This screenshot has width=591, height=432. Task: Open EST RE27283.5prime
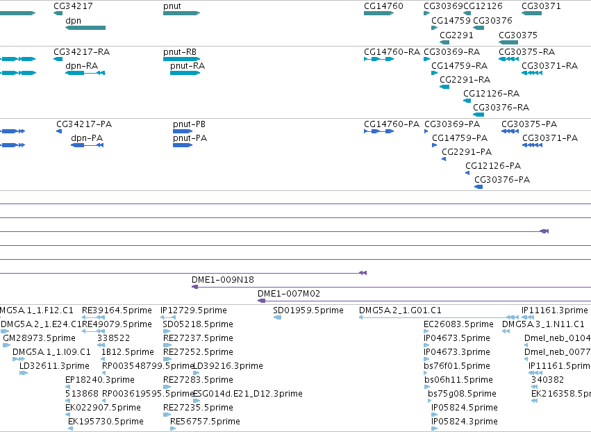[198, 380]
